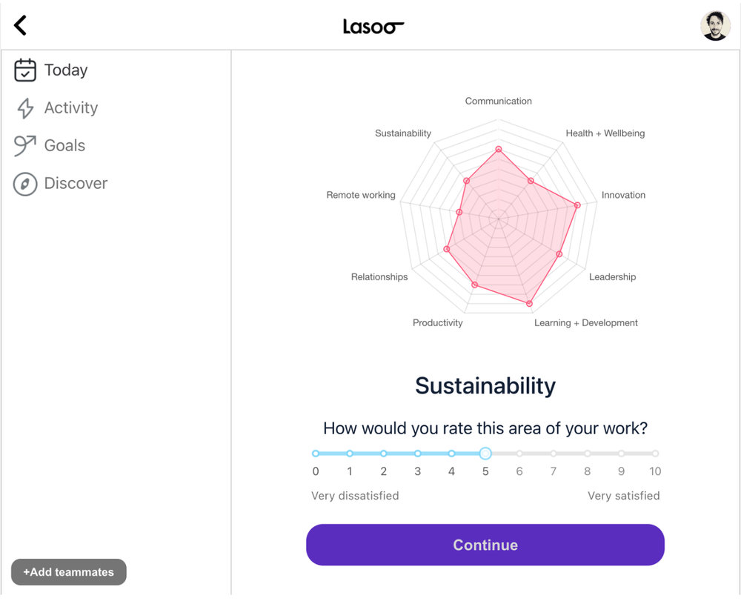The image size is (741, 601).
Task: Select rating 0 on the slider
Action: 316,454
